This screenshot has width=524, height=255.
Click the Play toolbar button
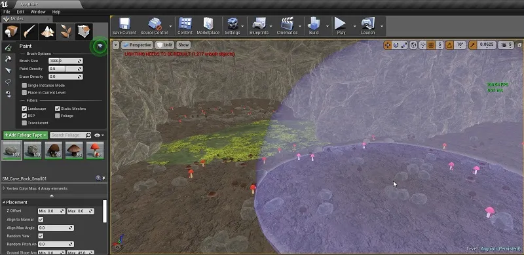tap(341, 26)
